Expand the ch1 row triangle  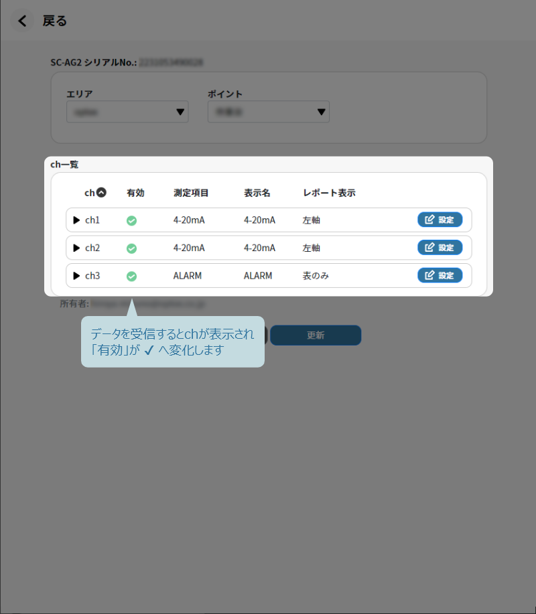point(76,220)
